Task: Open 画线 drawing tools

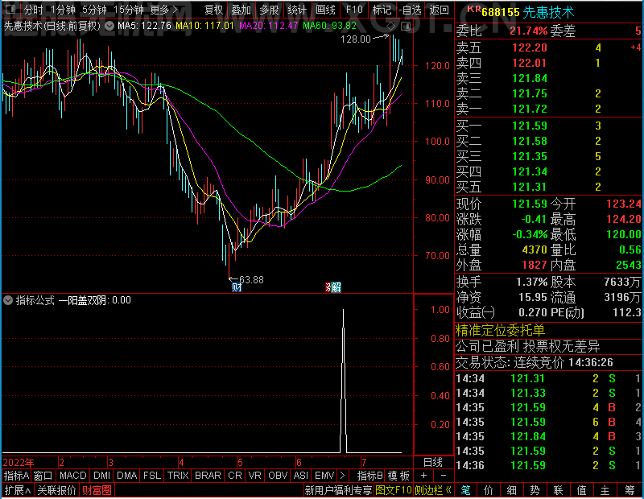Action: pos(325,9)
